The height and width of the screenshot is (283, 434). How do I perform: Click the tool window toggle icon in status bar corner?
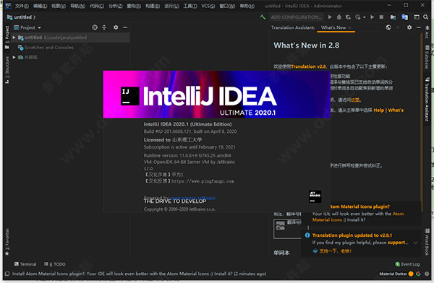click(x=7, y=274)
